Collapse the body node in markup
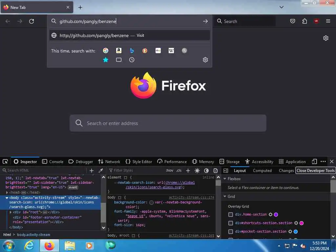Screen dimensions: 336x252 click(7, 198)
